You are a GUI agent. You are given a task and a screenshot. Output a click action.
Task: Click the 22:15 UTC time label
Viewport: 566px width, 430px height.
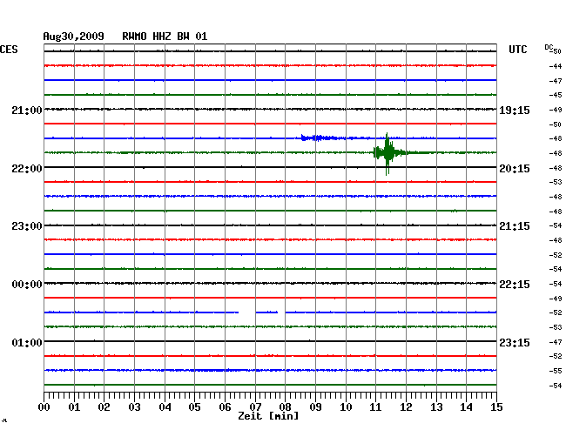tap(515, 285)
